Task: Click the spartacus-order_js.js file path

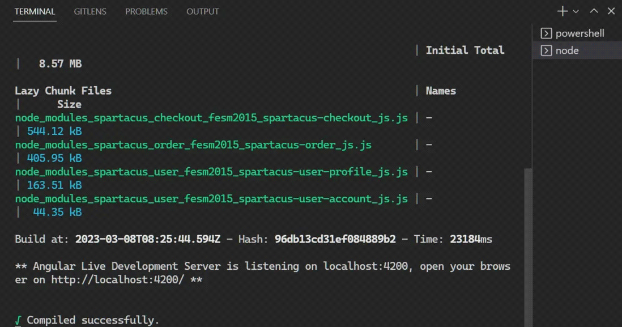Action: [x=193, y=145]
